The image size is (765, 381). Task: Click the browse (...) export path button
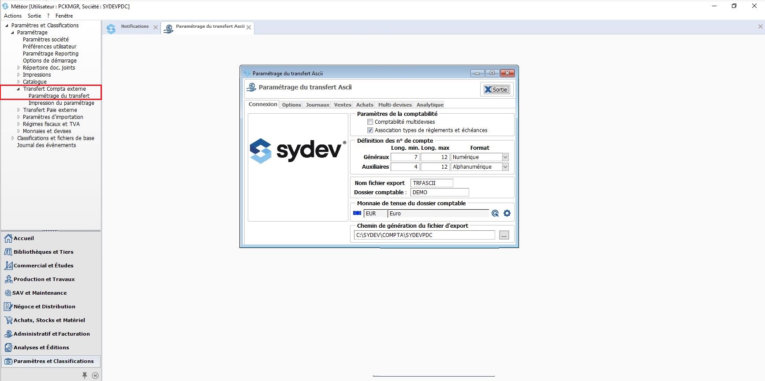pyautogui.click(x=504, y=235)
